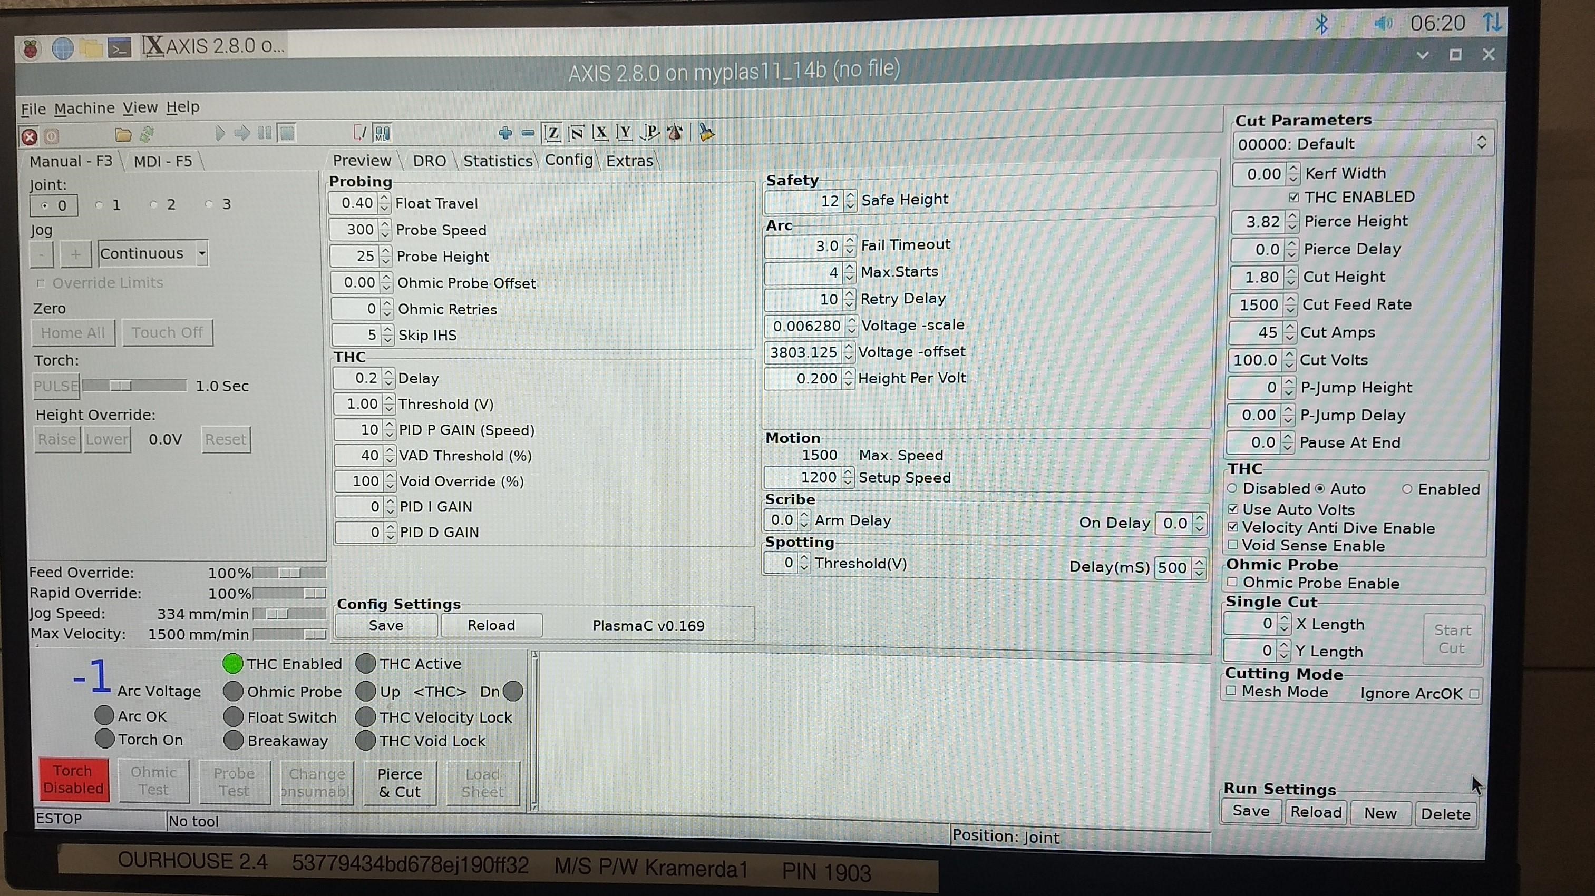Start the program with the run icon
The width and height of the screenshot is (1595, 896).
tap(219, 133)
